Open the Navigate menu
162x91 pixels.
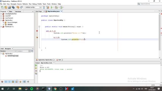point(13,4)
